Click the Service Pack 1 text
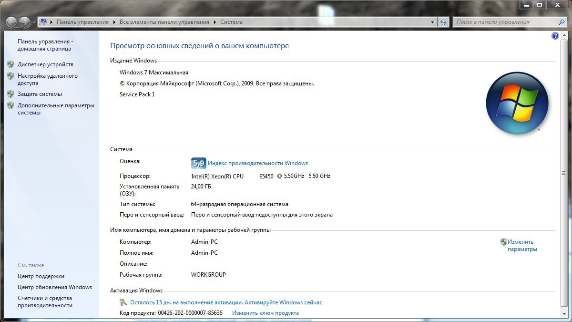 click(x=137, y=94)
